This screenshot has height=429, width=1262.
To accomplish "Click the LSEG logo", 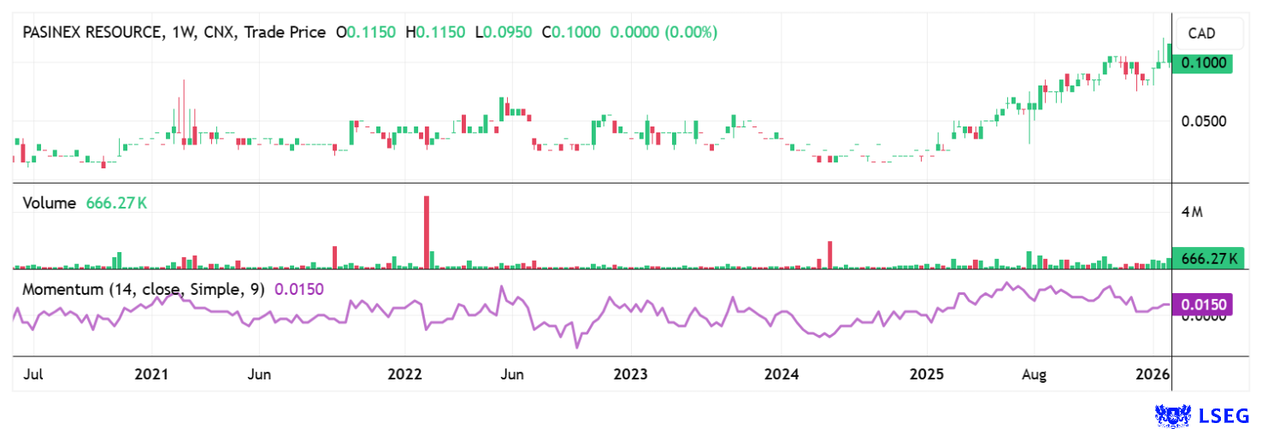I will pyautogui.click(x=1202, y=415).
